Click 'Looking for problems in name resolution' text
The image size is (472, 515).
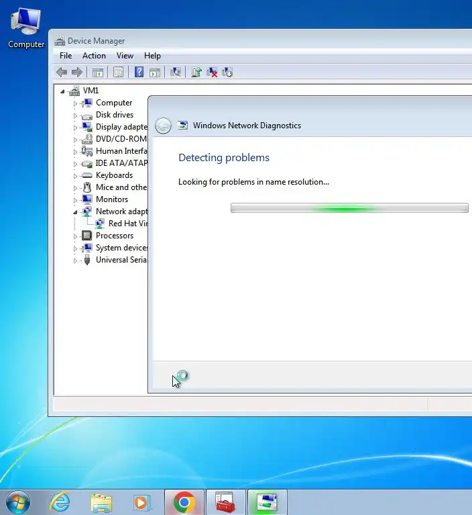[x=253, y=182]
